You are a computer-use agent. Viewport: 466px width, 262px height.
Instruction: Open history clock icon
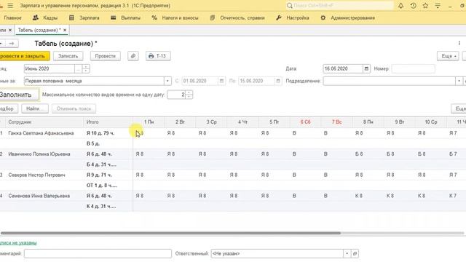[413, 6]
